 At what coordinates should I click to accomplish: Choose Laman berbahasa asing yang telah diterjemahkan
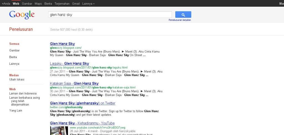[x=24, y=101]
